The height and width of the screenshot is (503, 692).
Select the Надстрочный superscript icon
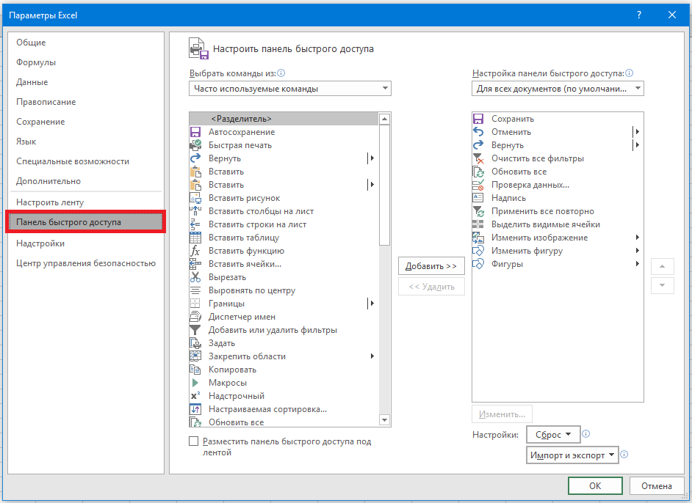195,397
